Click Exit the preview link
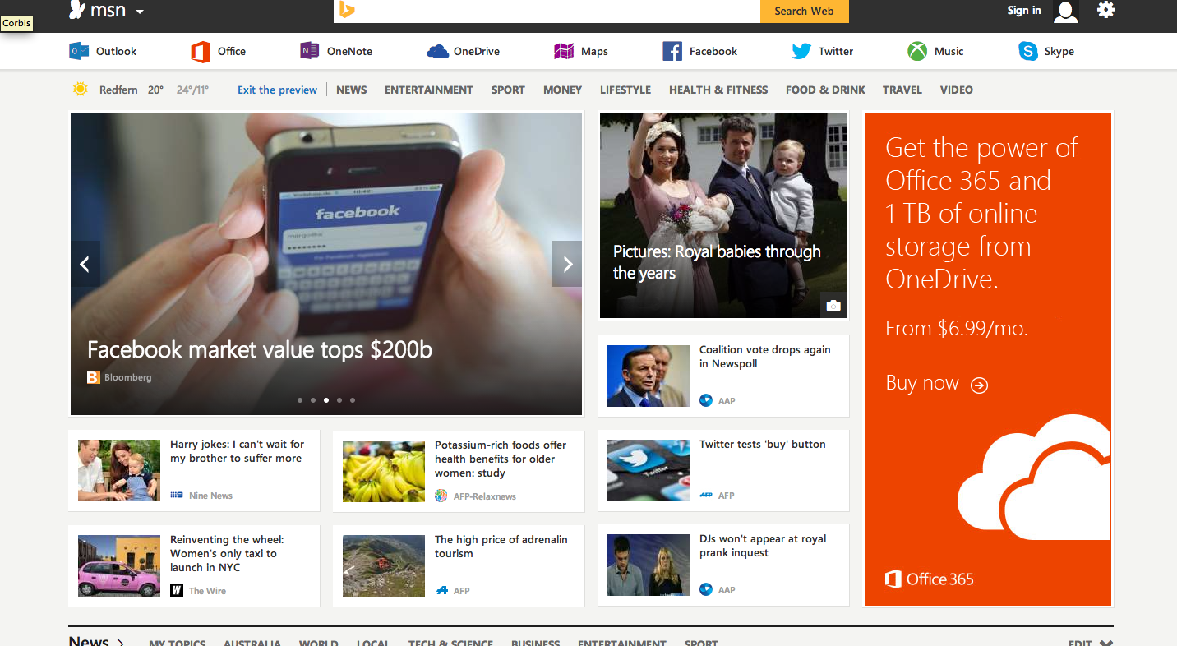Image resolution: width=1177 pixels, height=646 pixels. click(277, 90)
